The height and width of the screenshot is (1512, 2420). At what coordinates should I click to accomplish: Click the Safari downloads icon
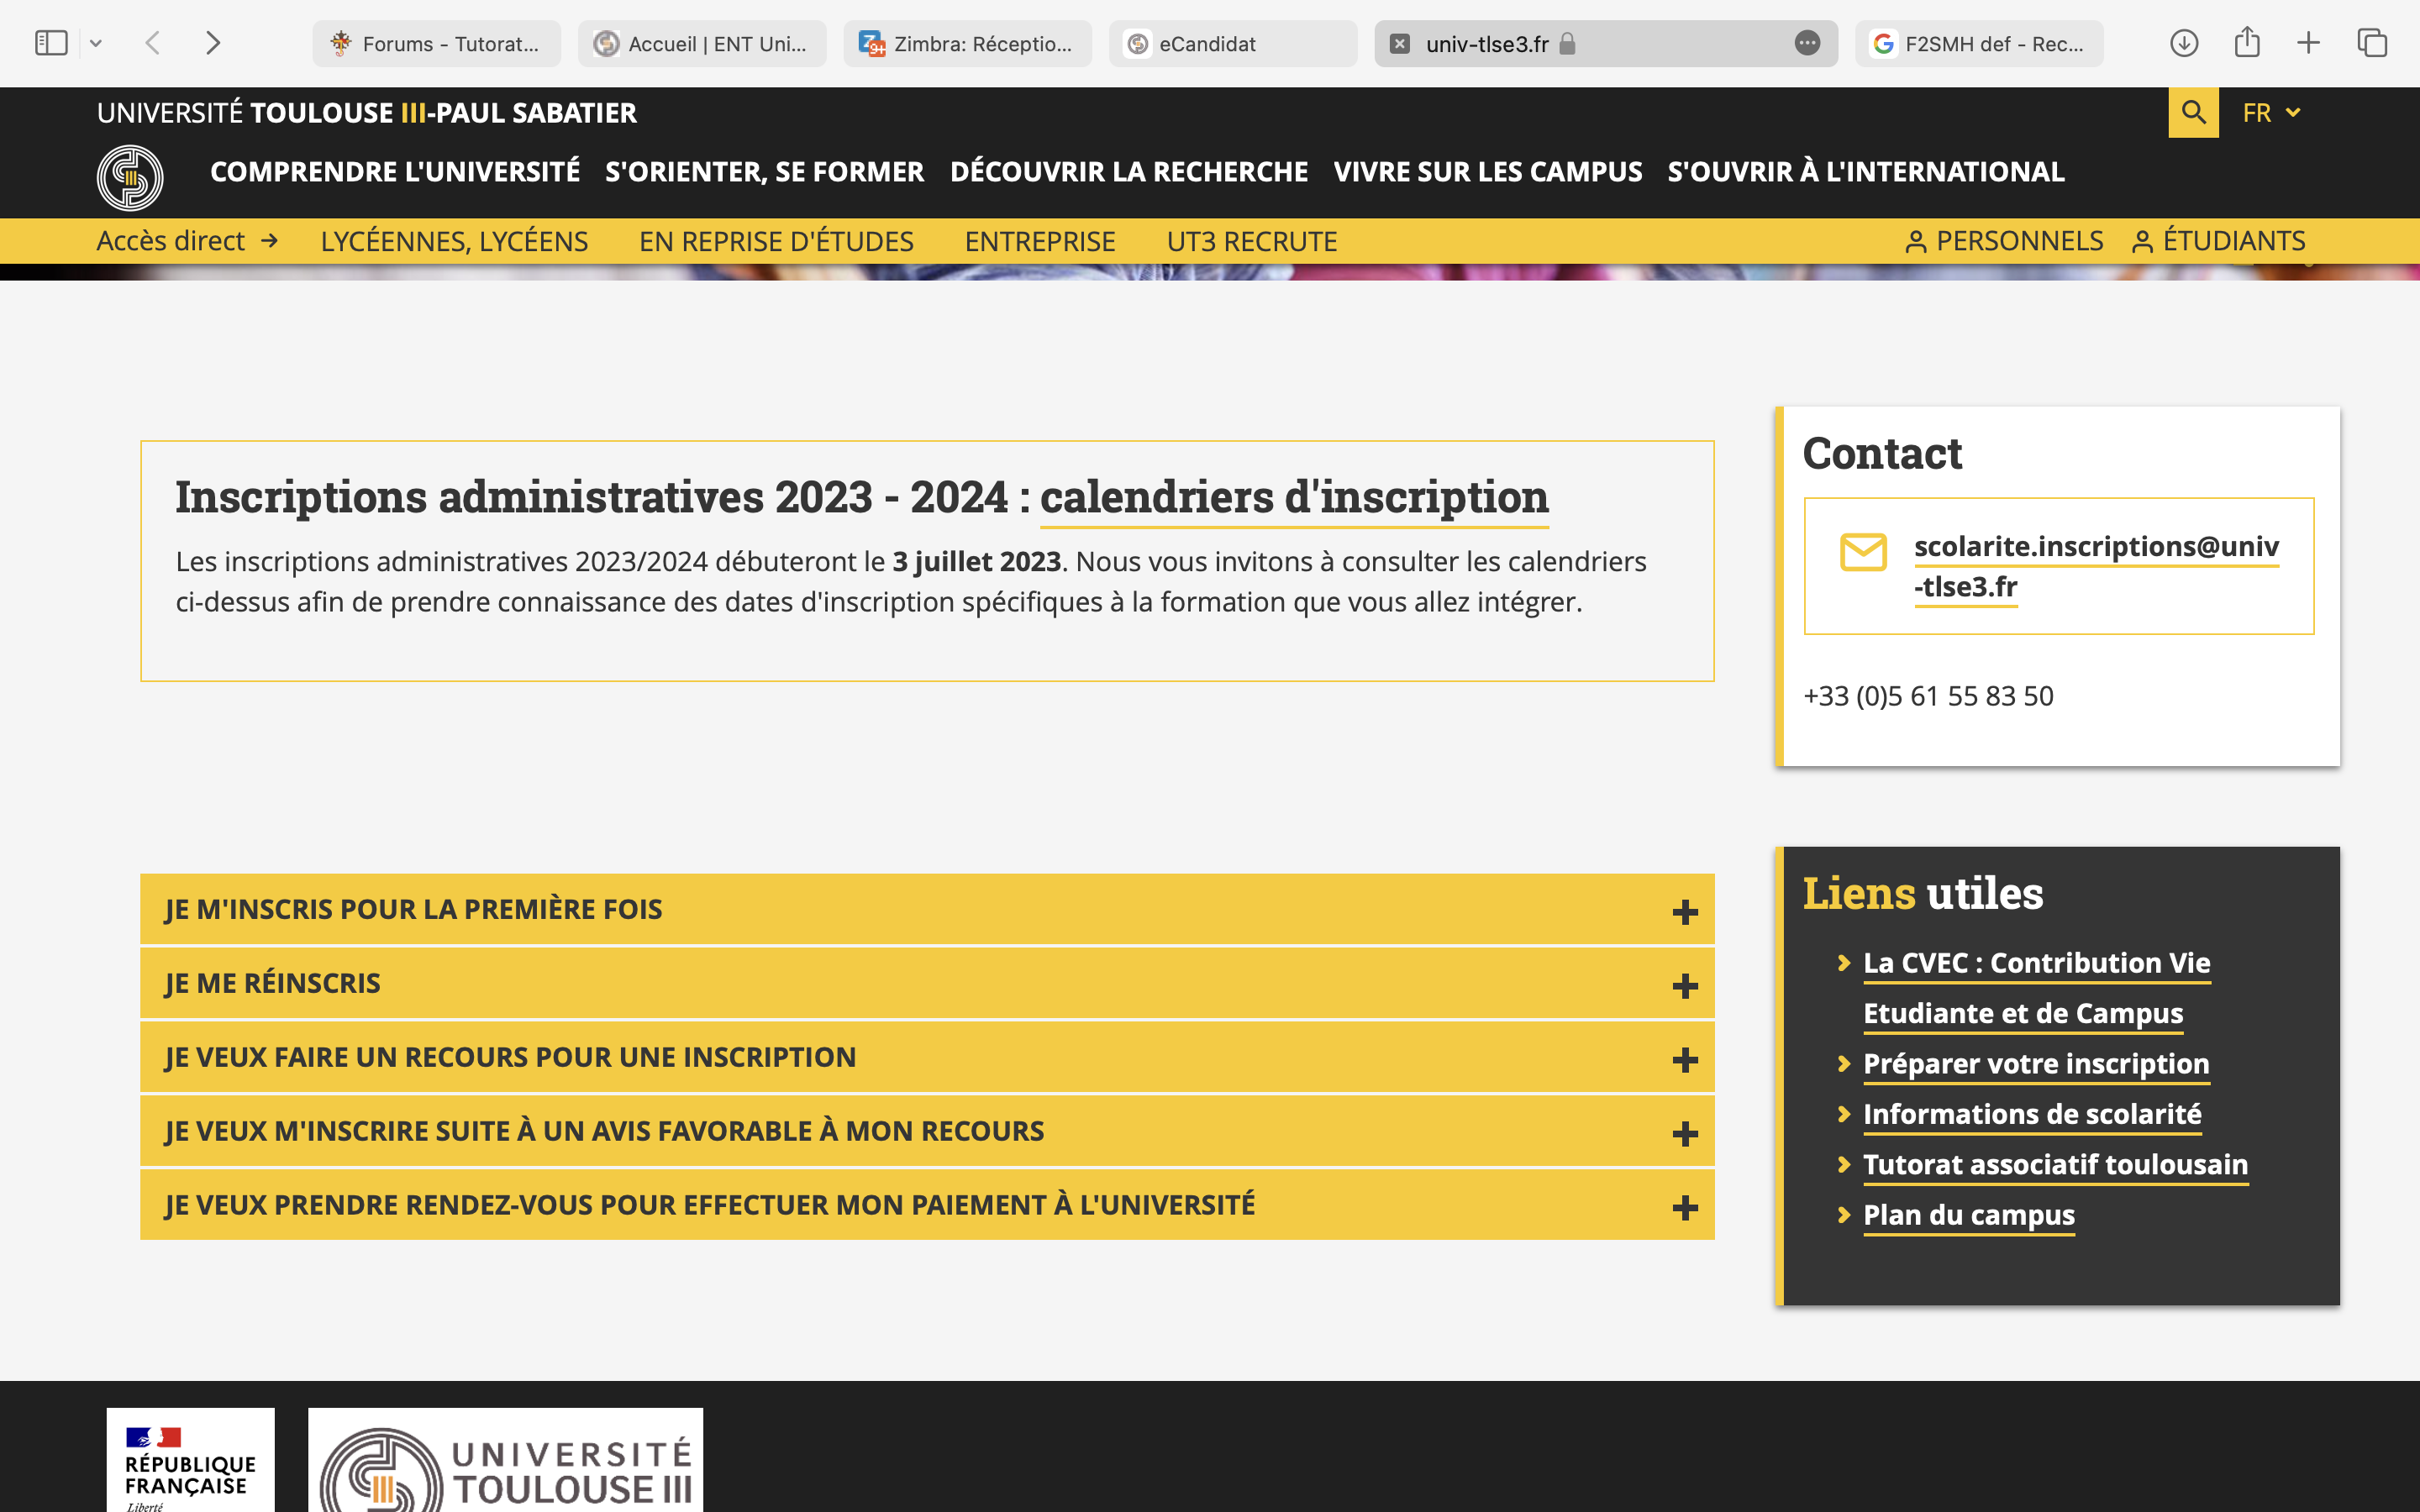pos(2183,43)
